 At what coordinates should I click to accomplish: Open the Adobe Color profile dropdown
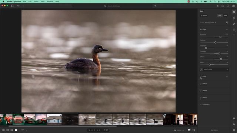pos(211,23)
